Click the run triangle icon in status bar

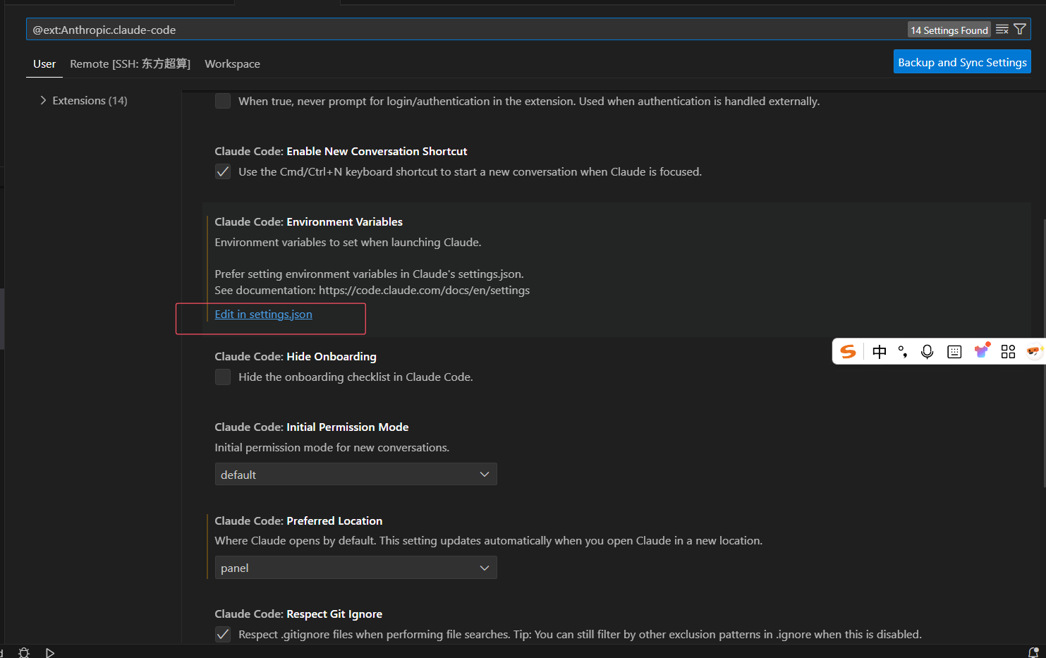click(49, 652)
